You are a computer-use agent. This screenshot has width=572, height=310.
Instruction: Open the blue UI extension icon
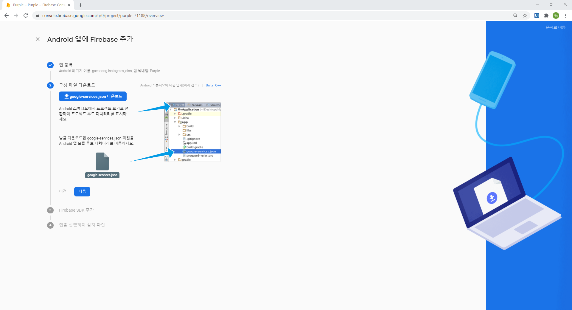coord(537,15)
